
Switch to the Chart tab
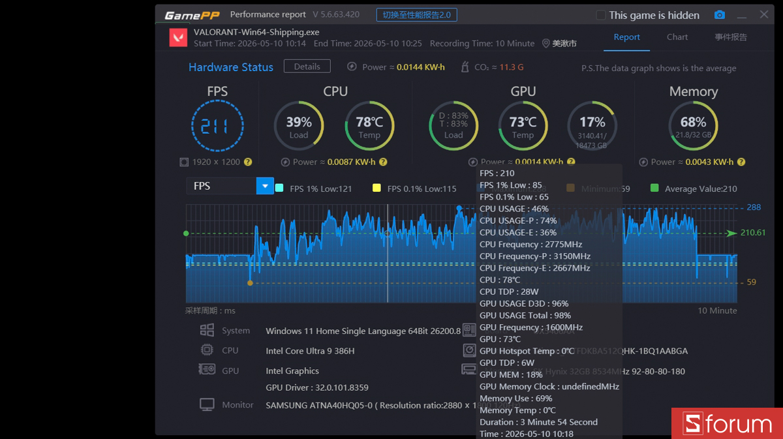(677, 37)
